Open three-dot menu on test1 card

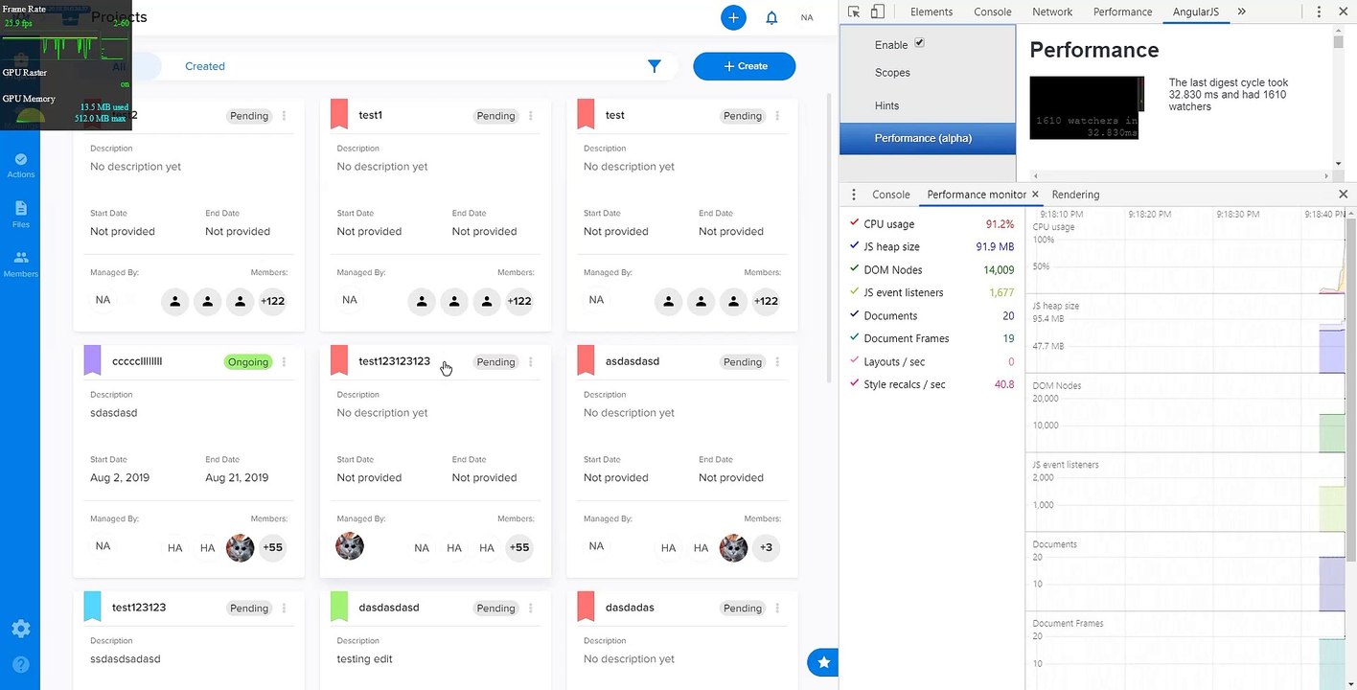pyautogui.click(x=531, y=116)
